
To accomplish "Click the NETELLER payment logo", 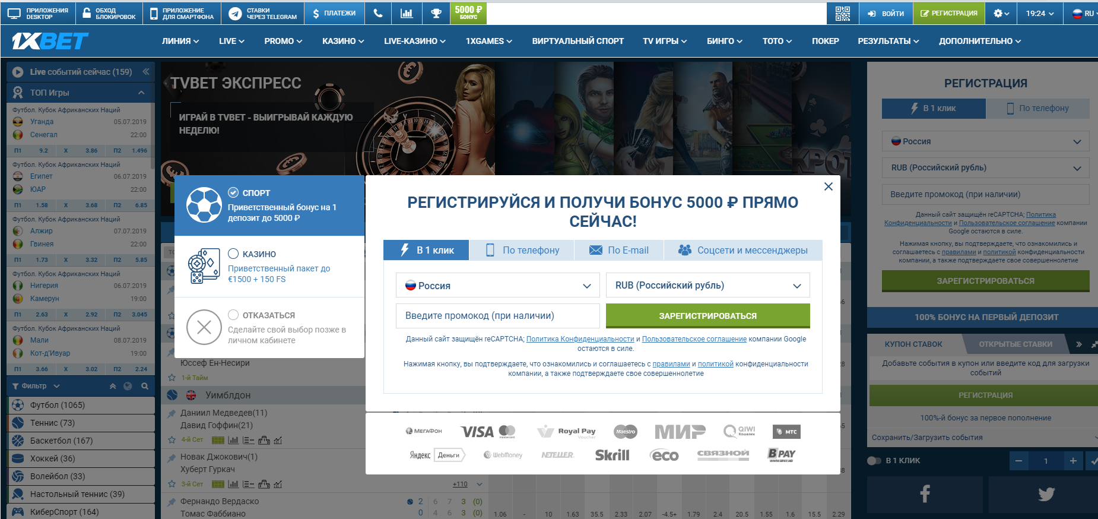I will tap(557, 455).
